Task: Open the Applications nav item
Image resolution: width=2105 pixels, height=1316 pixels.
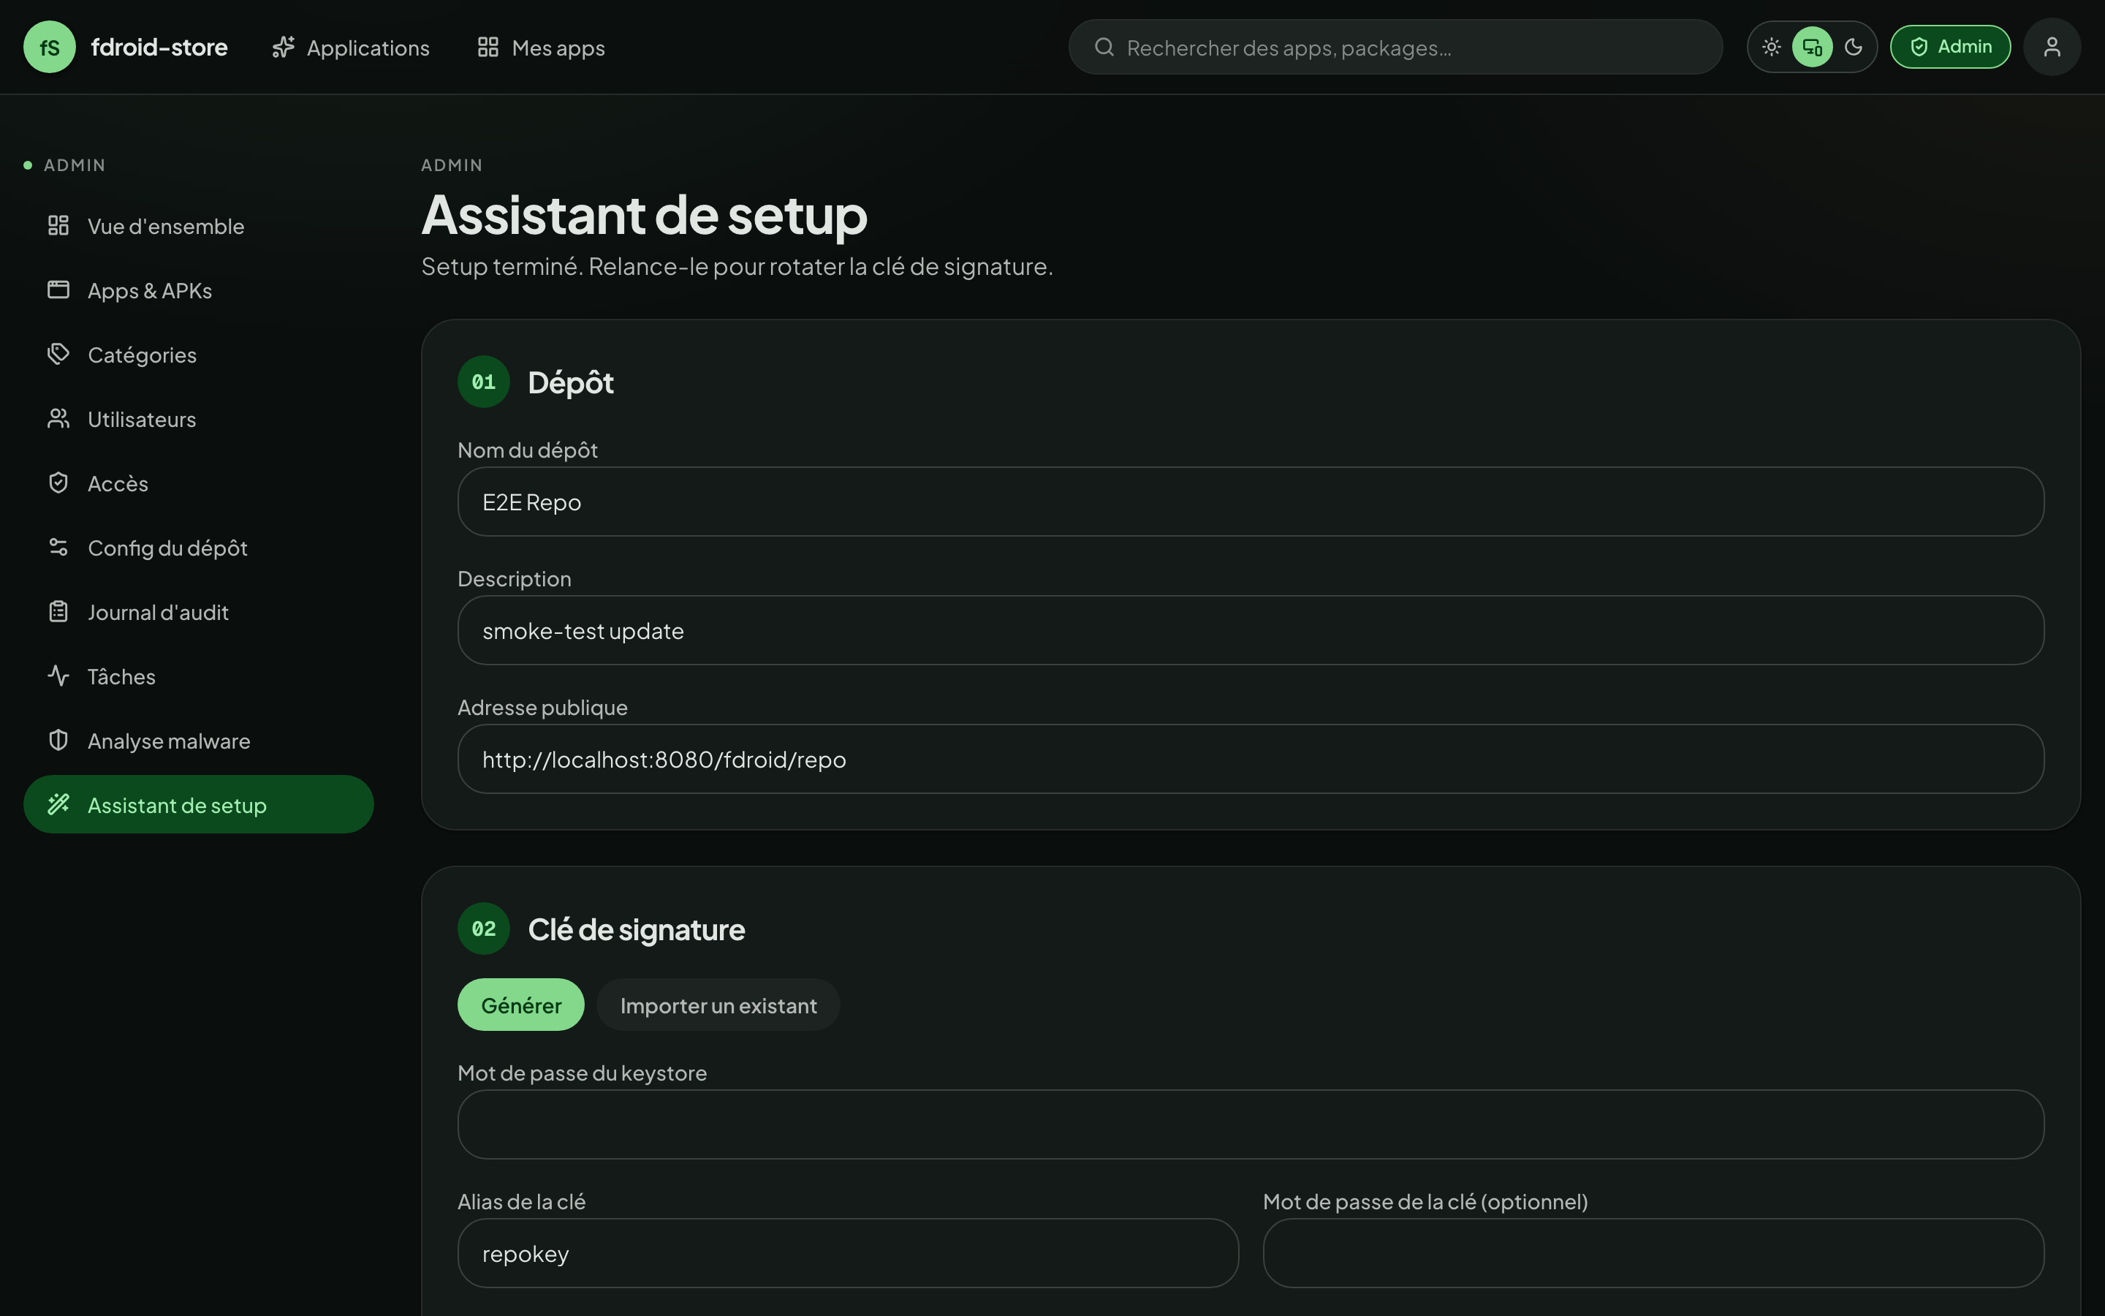Action: point(351,47)
